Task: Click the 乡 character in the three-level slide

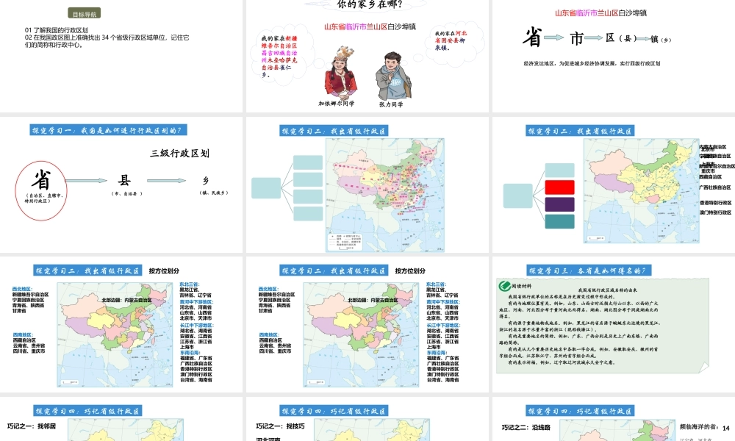Action: [205, 180]
